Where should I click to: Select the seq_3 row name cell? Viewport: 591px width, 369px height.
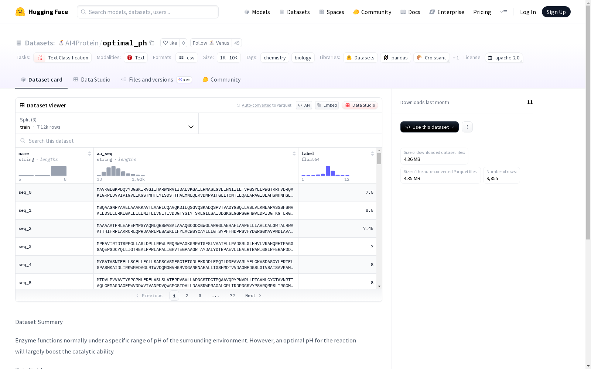[54, 246]
